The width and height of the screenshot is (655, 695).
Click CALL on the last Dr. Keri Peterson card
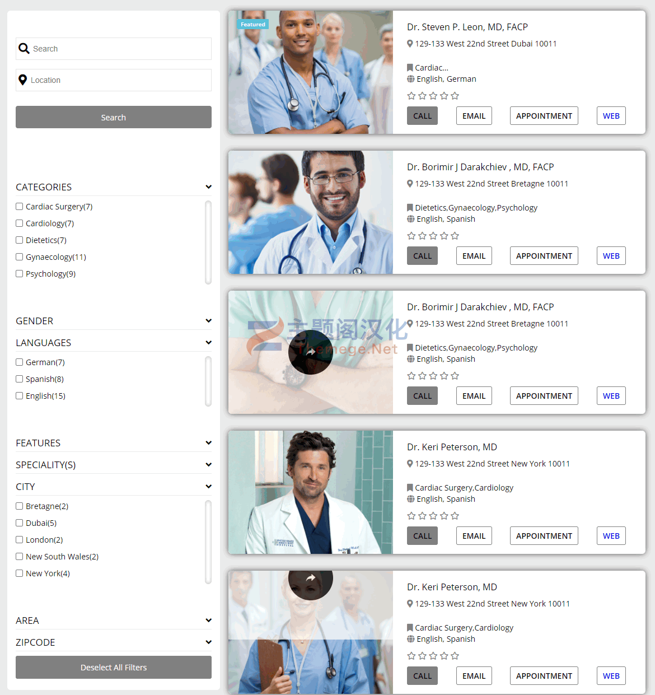(422, 676)
